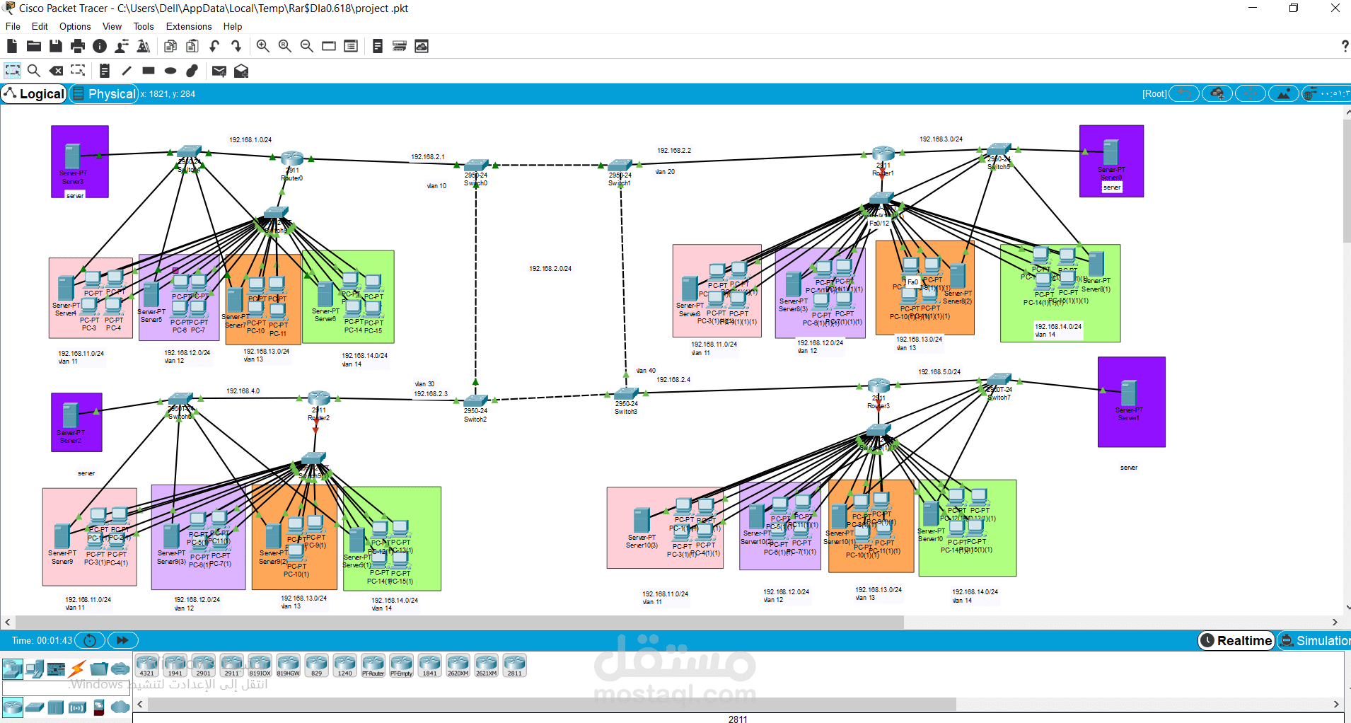Pick the PT-Router model
Image resolution: width=1351 pixels, height=723 pixels.
pyautogui.click(x=373, y=666)
